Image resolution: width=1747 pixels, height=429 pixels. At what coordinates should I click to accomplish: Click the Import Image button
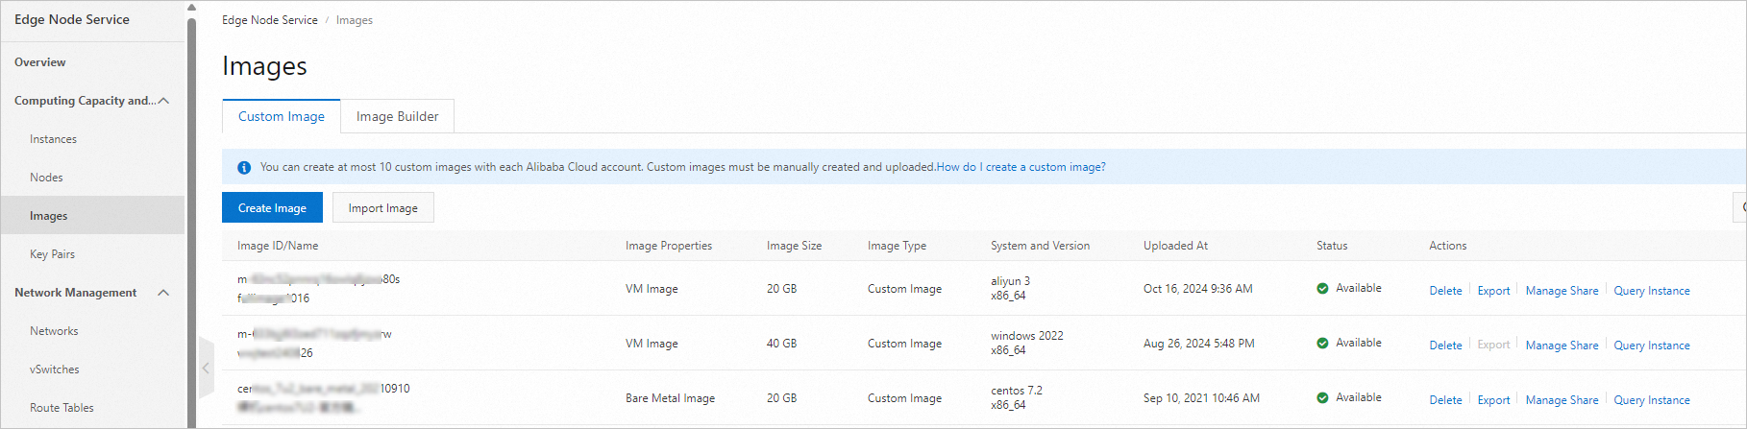click(x=382, y=208)
